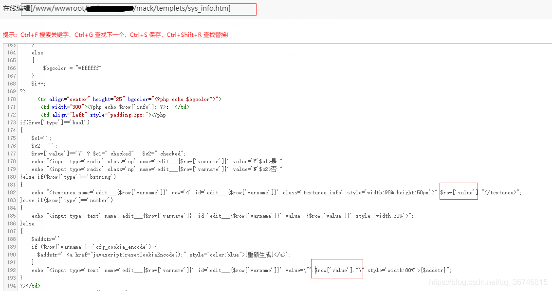Click line number 185 in gutter
This screenshot has width=552, height=291.
click(x=12, y=216)
